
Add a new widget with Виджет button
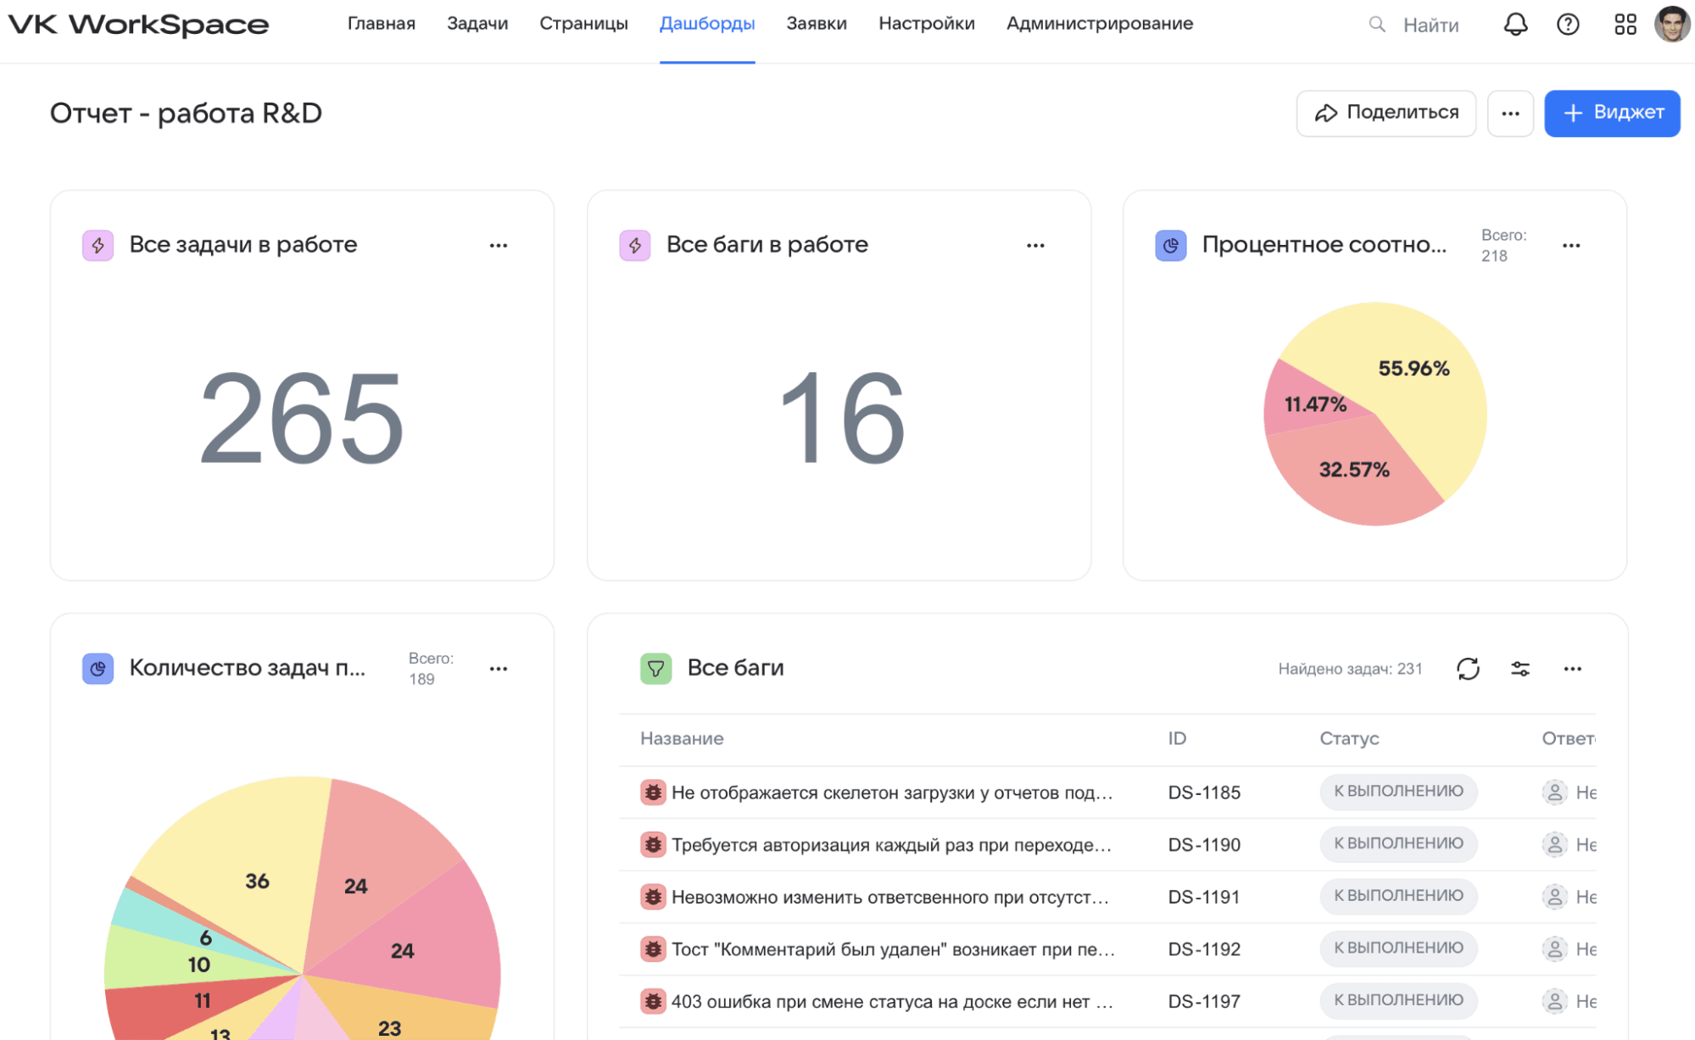click(x=1612, y=114)
